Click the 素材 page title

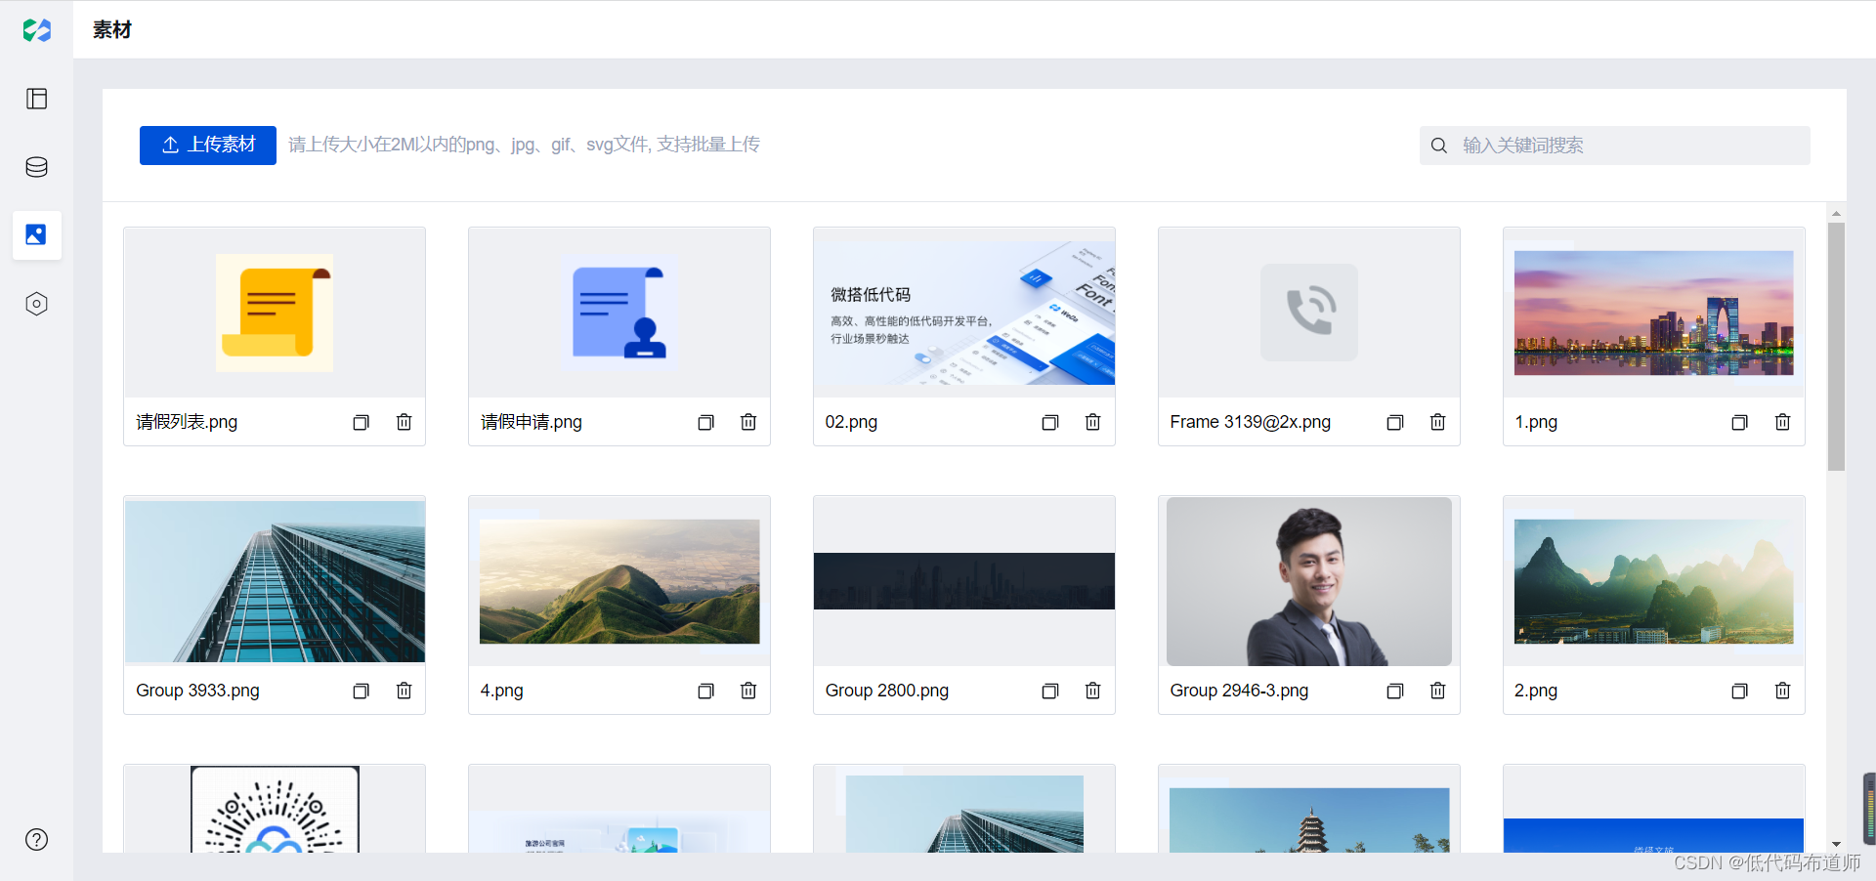[112, 30]
